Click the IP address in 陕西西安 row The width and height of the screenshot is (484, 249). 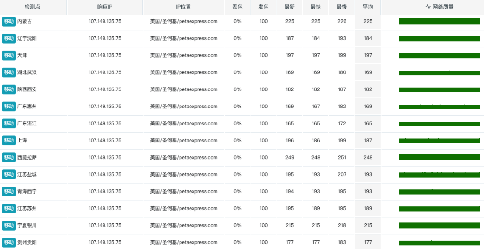pos(104,89)
